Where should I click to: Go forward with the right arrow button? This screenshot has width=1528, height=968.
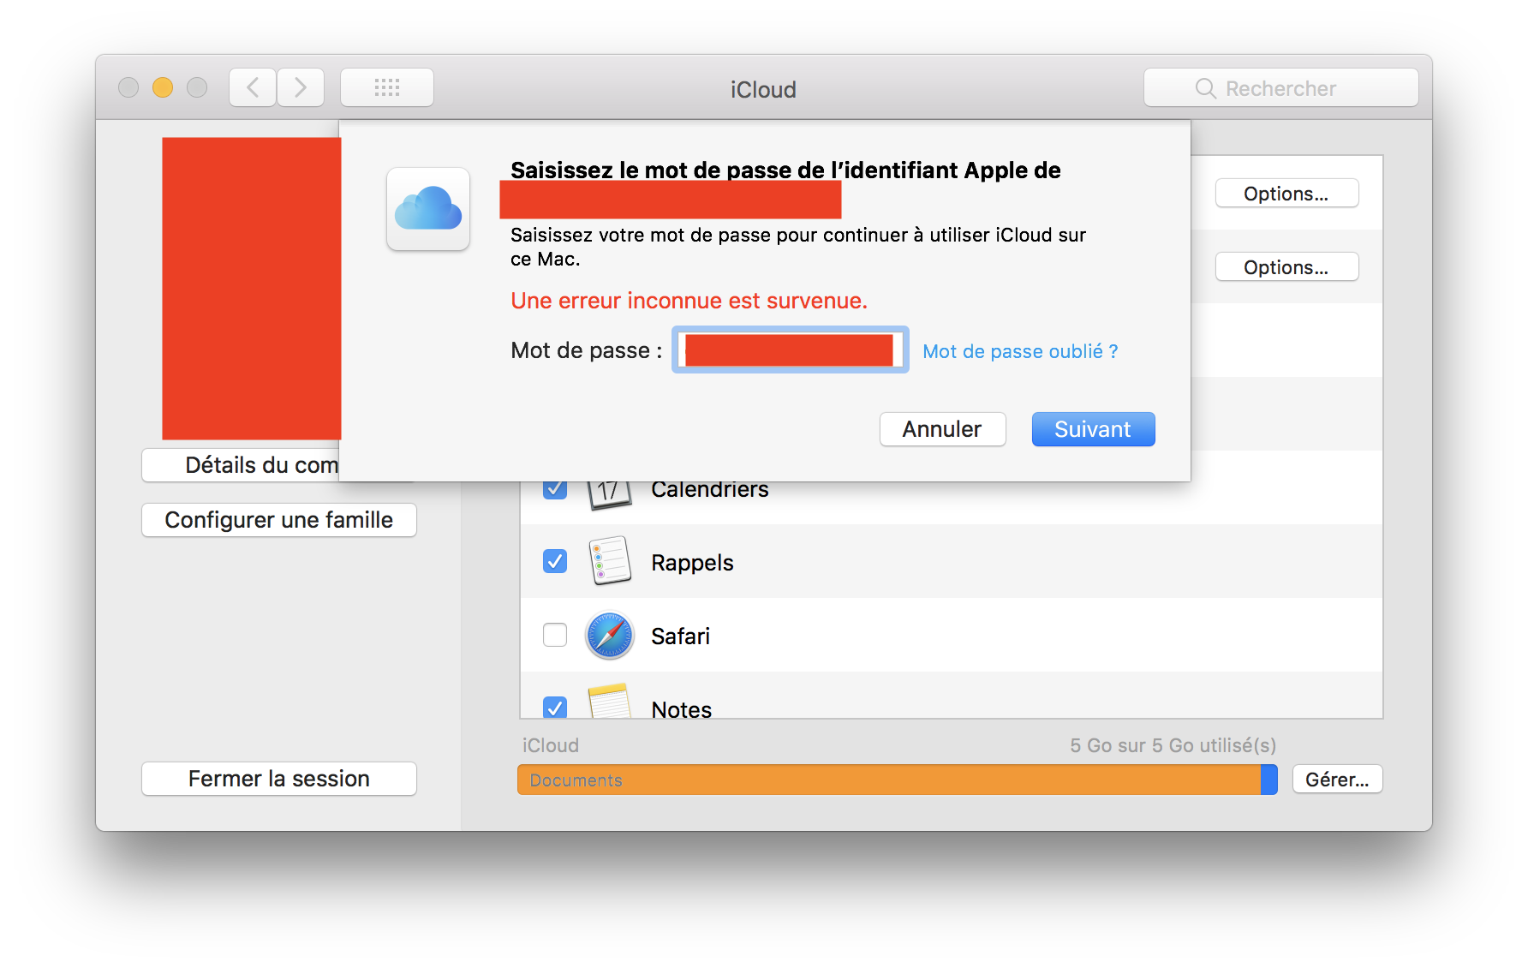coord(301,87)
